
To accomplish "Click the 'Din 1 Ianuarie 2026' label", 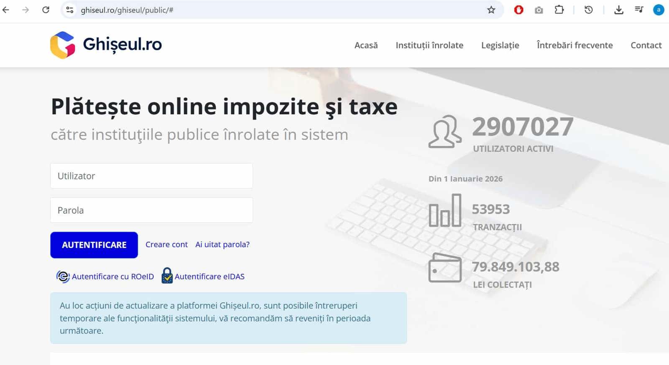I will point(465,179).
